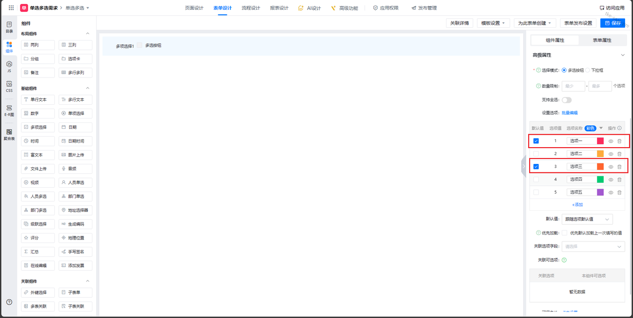
Task: Switch to the 表单属性 tab
Action: pyautogui.click(x=602, y=40)
